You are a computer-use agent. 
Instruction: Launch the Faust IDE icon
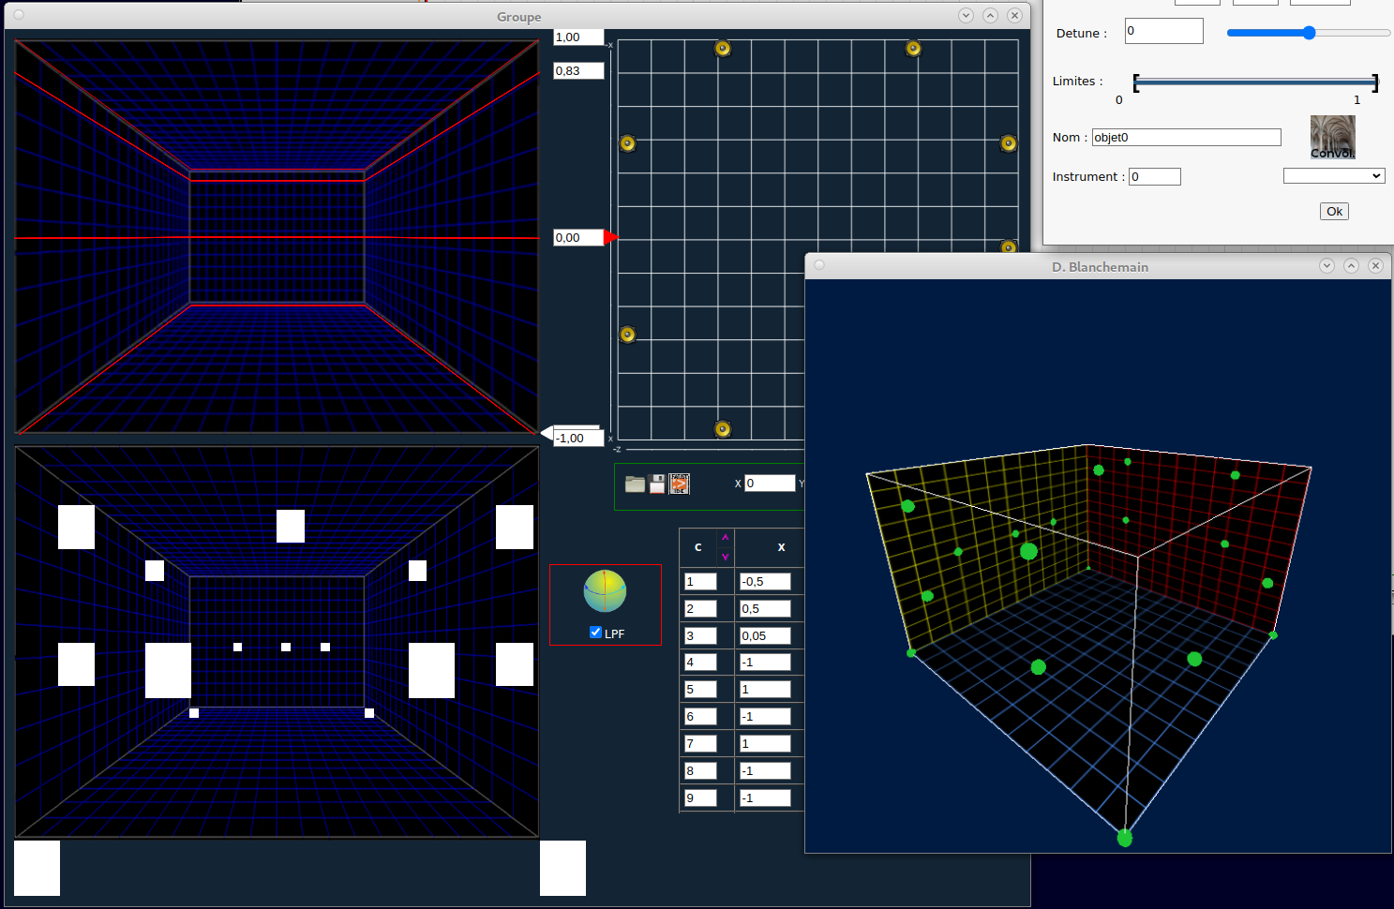click(680, 484)
